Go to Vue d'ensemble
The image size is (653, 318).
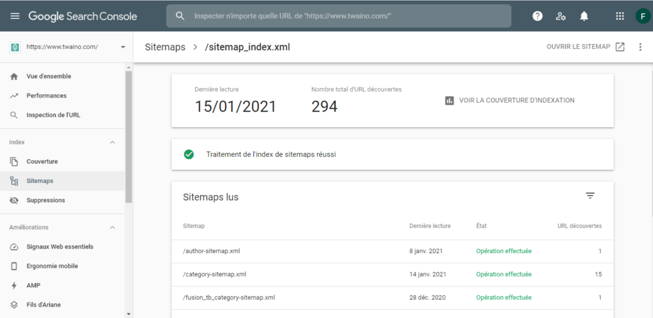click(x=48, y=76)
